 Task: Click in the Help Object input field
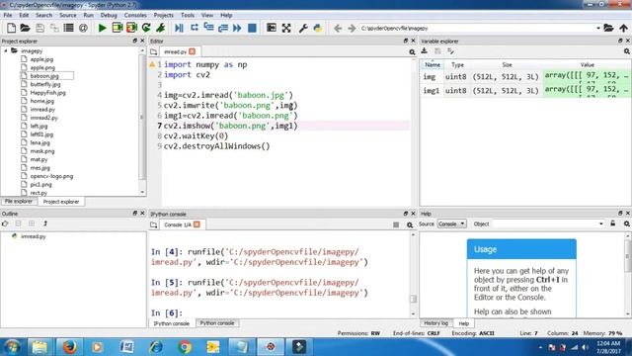(x=544, y=223)
